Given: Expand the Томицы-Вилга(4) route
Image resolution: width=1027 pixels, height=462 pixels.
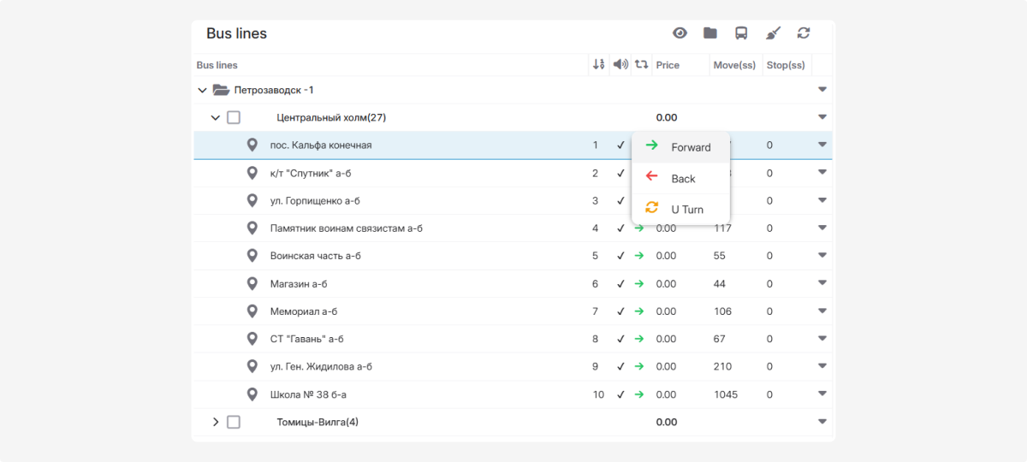Looking at the screenshot, I should [216, 422].
